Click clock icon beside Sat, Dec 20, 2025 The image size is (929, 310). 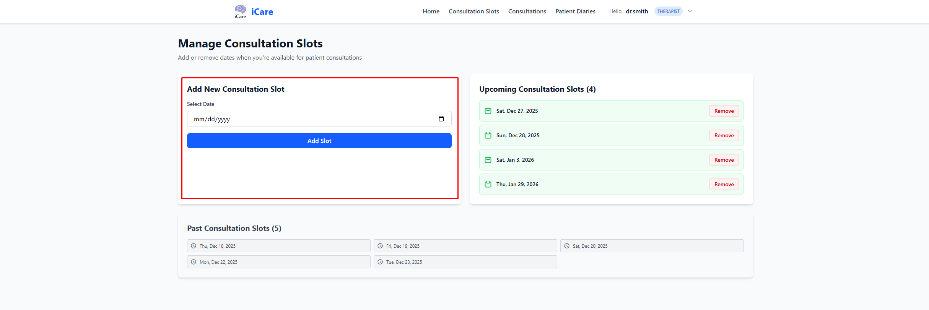(x=567, y=246)
